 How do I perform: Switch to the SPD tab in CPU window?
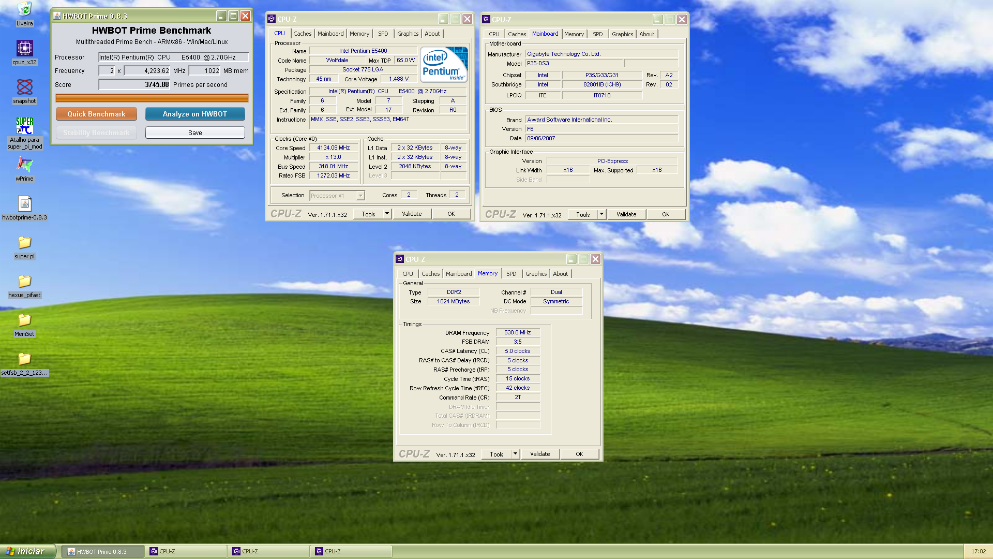383,34
